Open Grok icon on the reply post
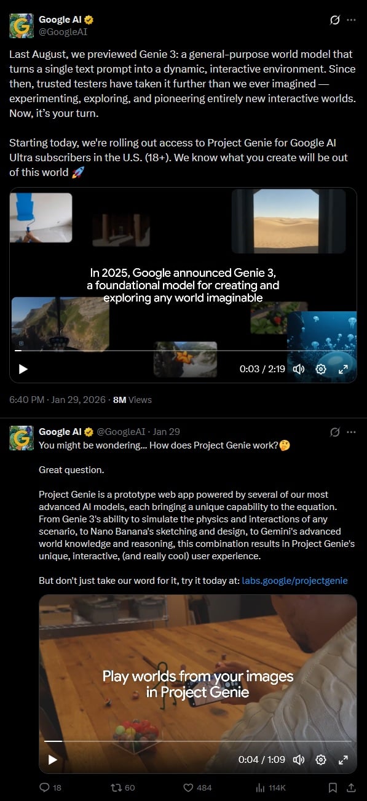 tap(335, 432)
